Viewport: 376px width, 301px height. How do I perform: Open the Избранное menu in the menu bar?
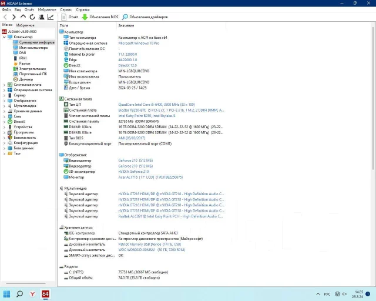pyautogui.click(x=47, y=9)
